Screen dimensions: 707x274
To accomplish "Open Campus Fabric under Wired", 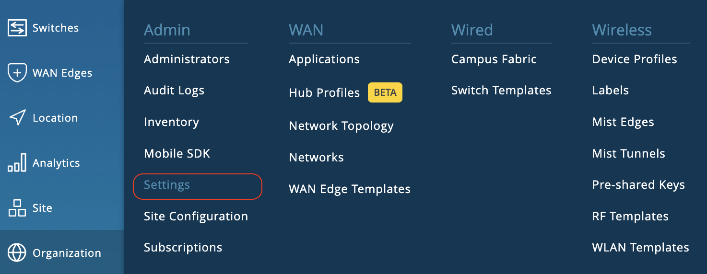I will (x=494, y=59).
